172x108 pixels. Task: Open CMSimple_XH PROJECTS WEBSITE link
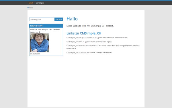(81, 38)
